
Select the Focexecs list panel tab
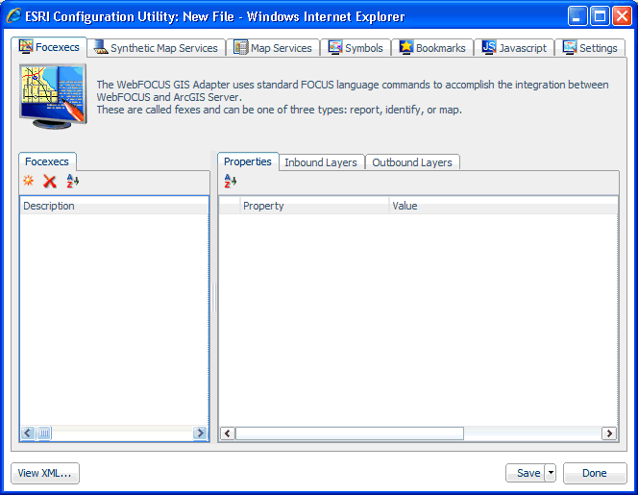click(47, 161)
